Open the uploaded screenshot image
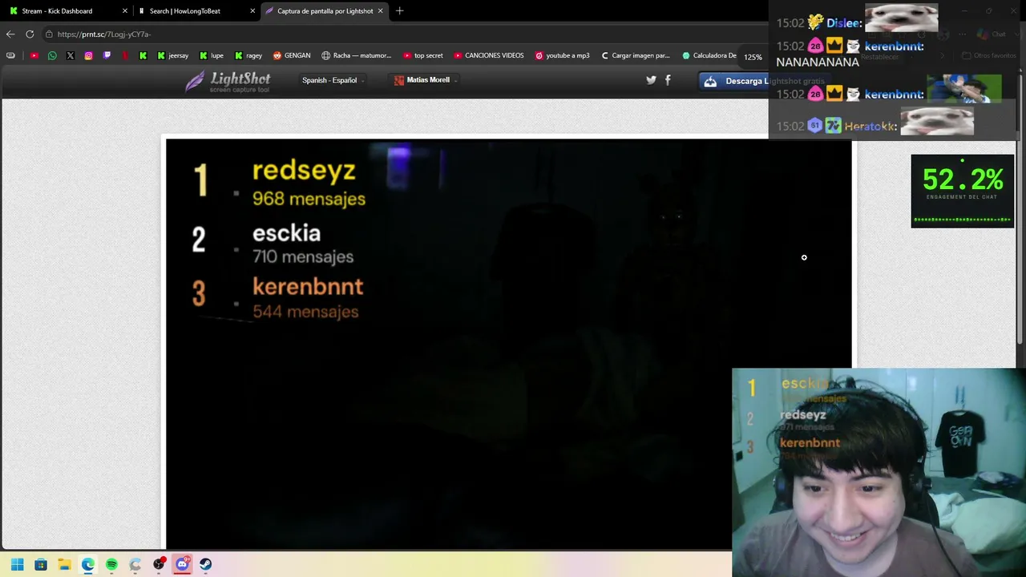The width and height of the screenshot is (1026, 577). click(x=509, y=345)
